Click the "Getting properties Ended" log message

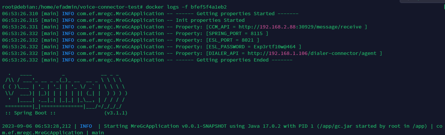pos(233,60)
